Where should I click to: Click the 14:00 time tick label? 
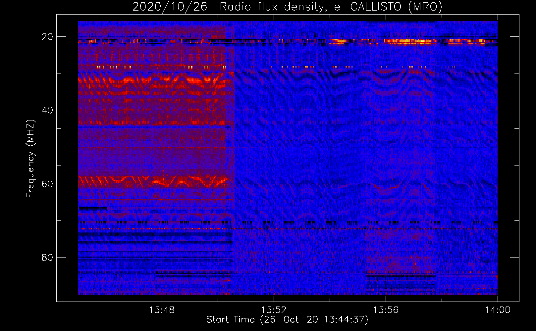pos(498,310)
